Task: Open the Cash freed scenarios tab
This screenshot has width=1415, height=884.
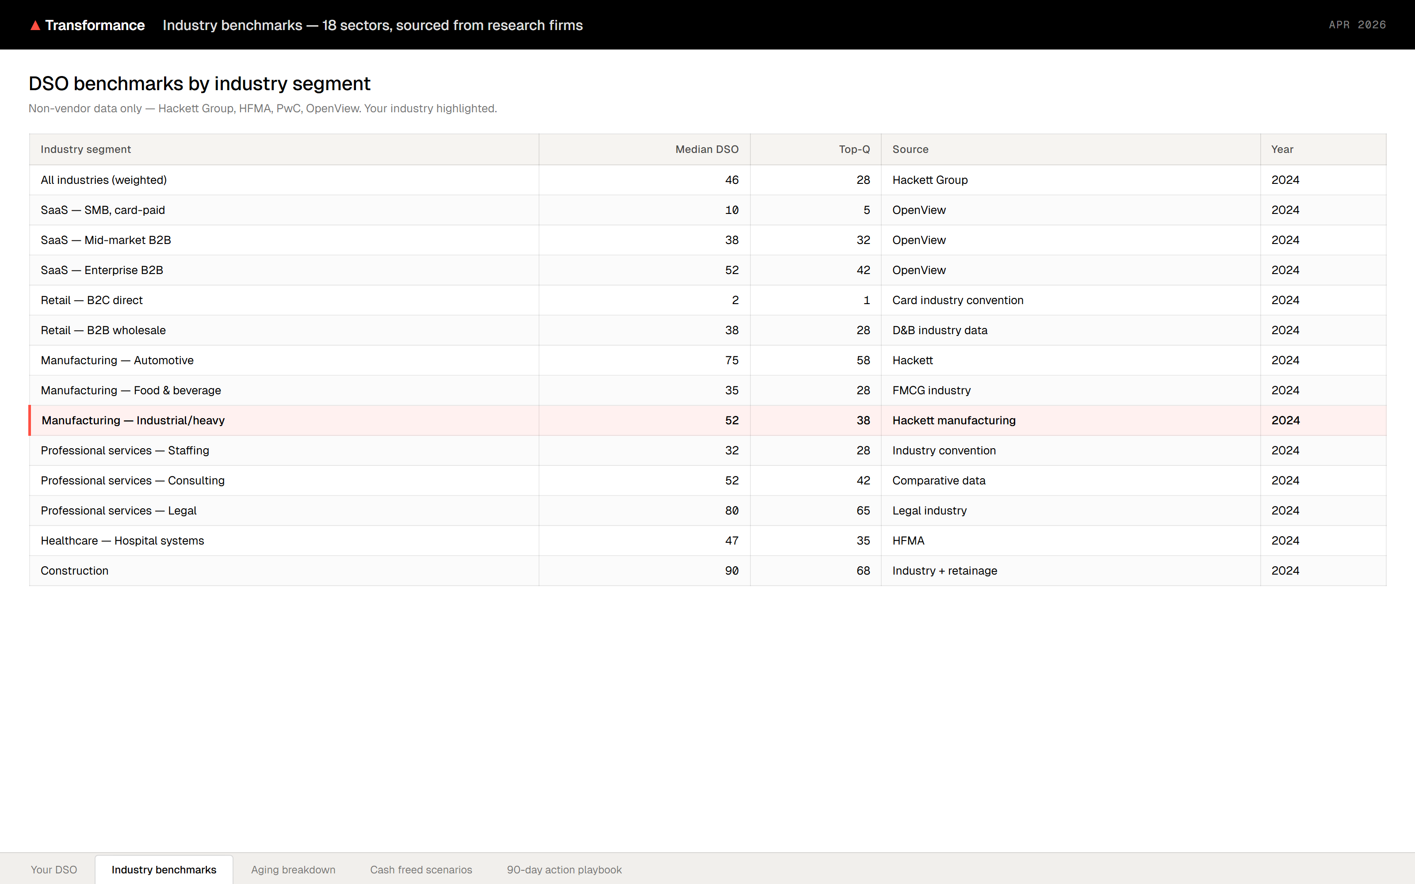Action: 421,869
